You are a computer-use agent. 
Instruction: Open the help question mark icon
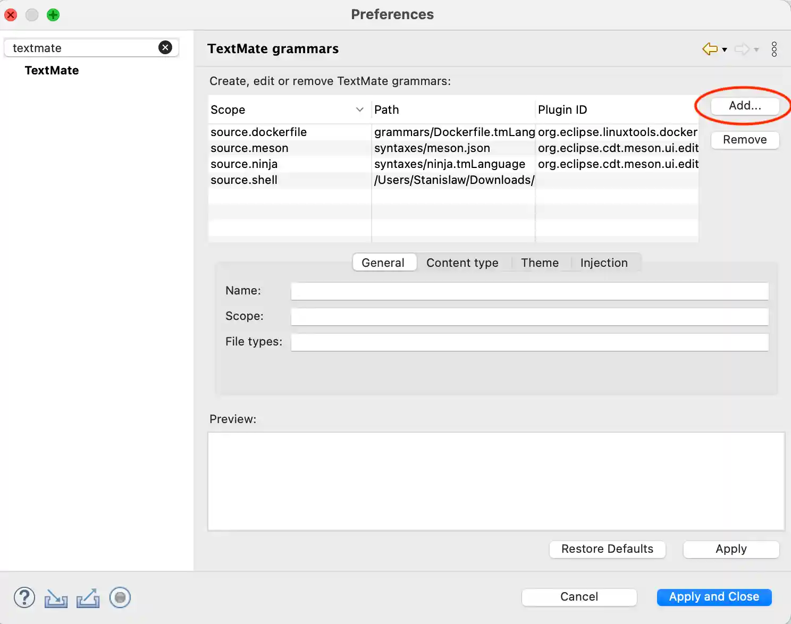(24, 597)
